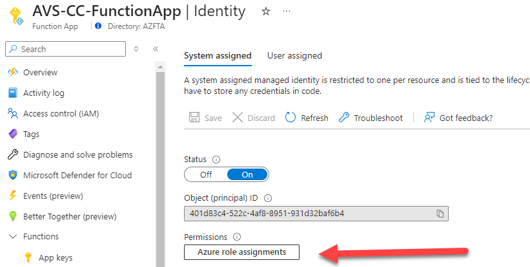This screenshot has height=267, width=530.
Task: Click the Directory info icon
Action: [98, 26]
